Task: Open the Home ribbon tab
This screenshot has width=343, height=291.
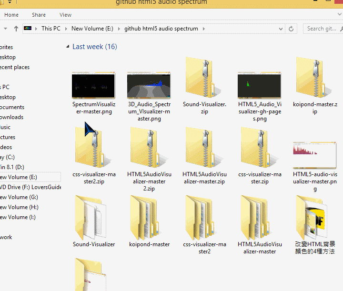Action: (x=11, y=15)
